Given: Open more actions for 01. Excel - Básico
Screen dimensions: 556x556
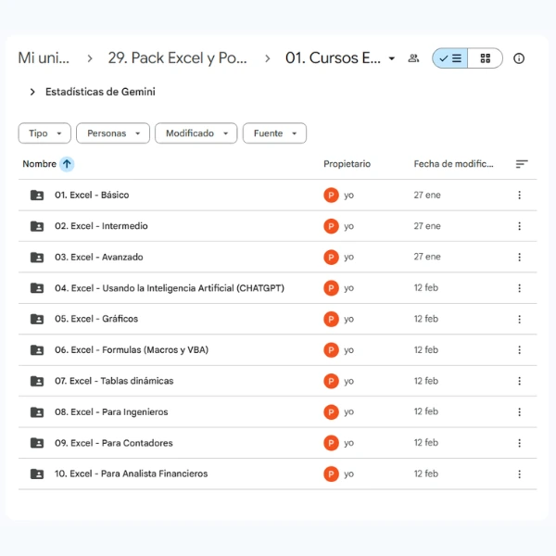Looking at the screenshot, I should (x=520, y=195).
